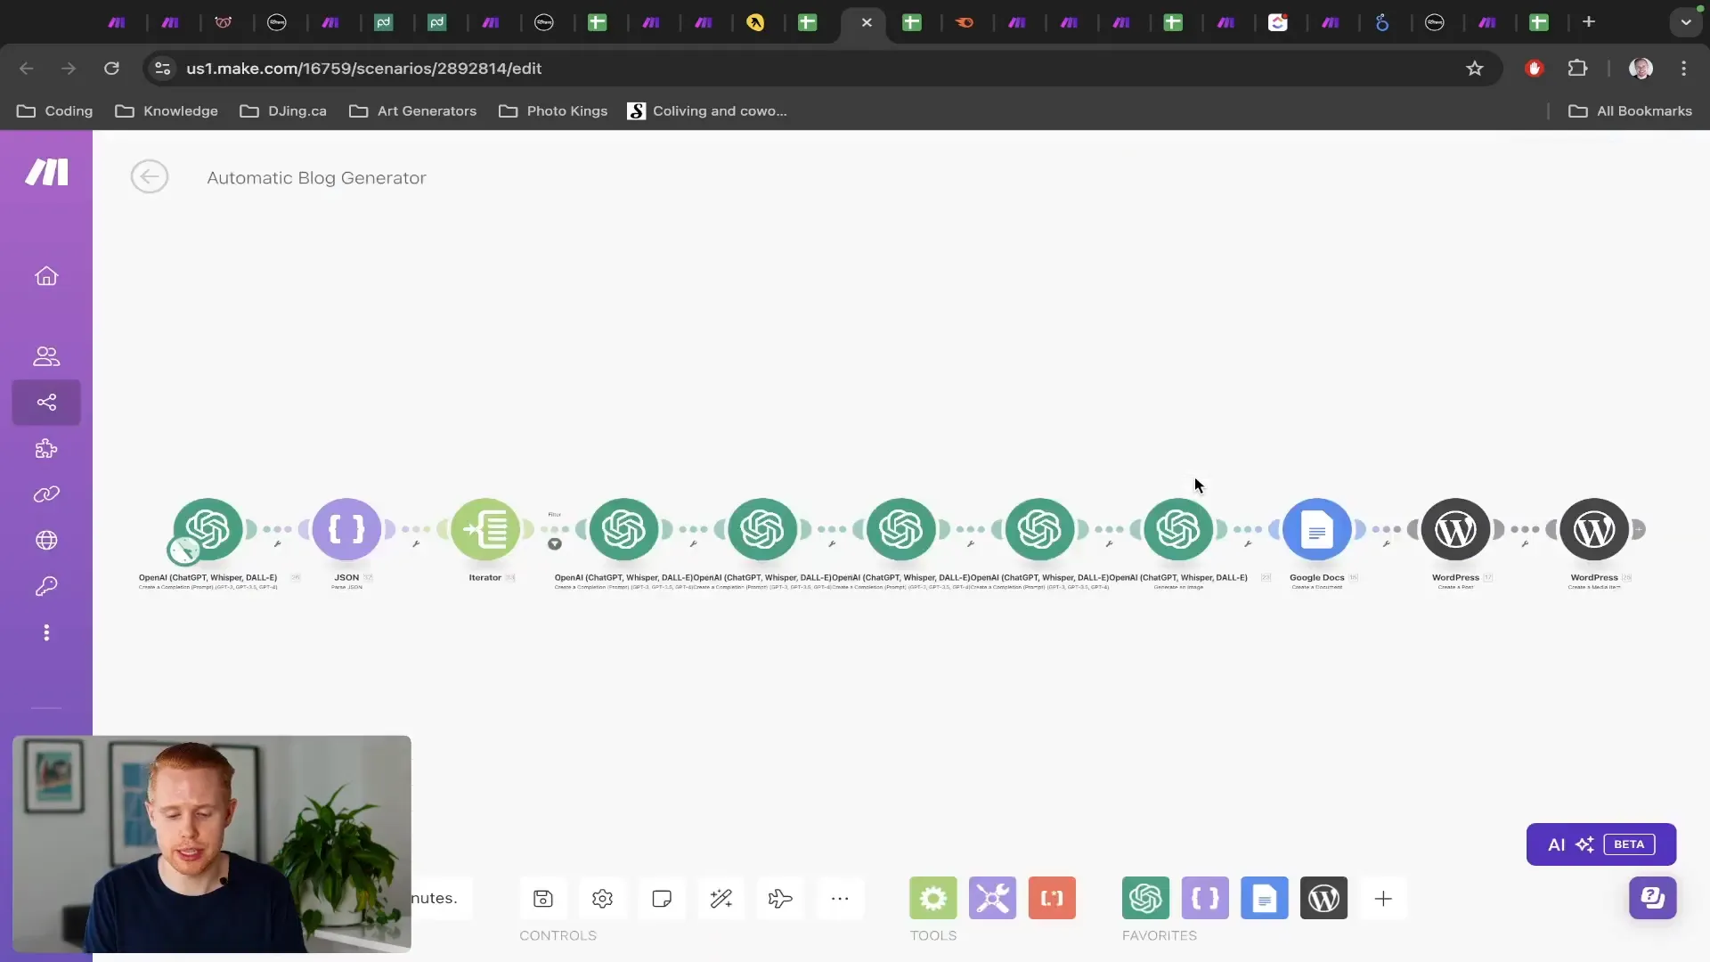Open the purple Tools wrench icon

click(x=992, y=898)
